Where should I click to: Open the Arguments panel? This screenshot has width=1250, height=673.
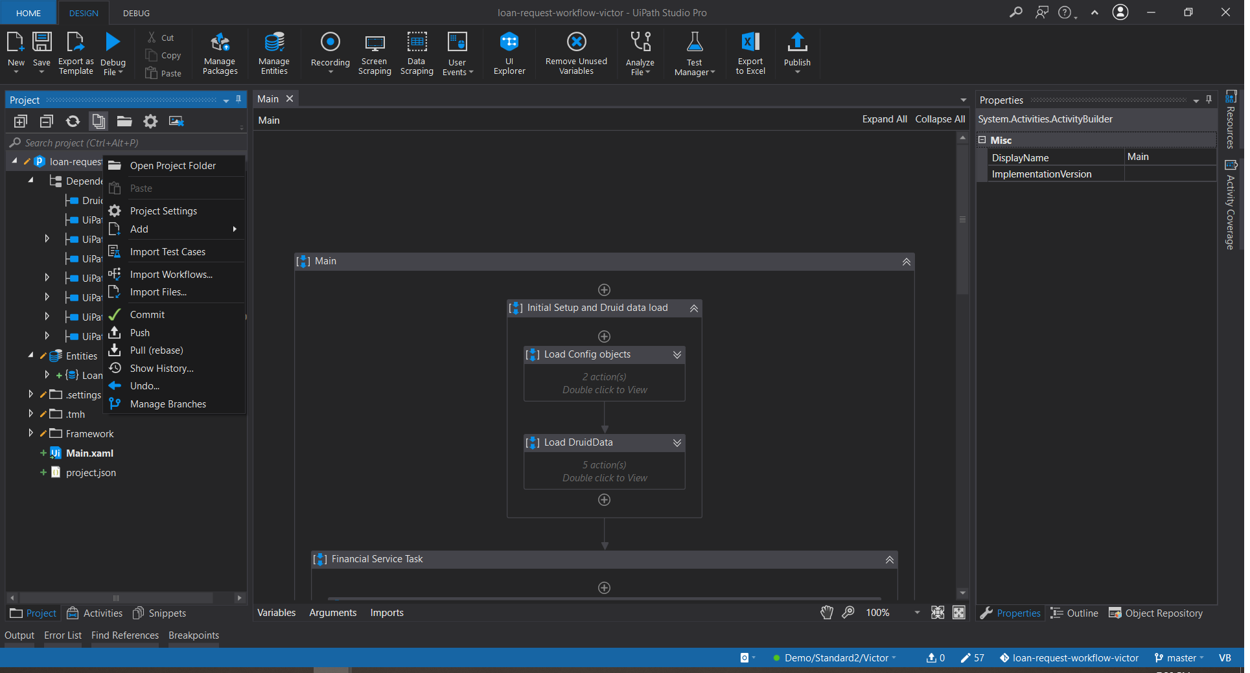(x=333, y=613)
